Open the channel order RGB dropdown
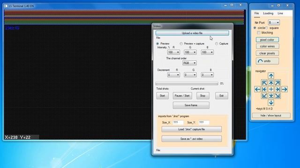The height and width of the screenshot is (168, 300). pyautogui.click(x=189, y=63)
